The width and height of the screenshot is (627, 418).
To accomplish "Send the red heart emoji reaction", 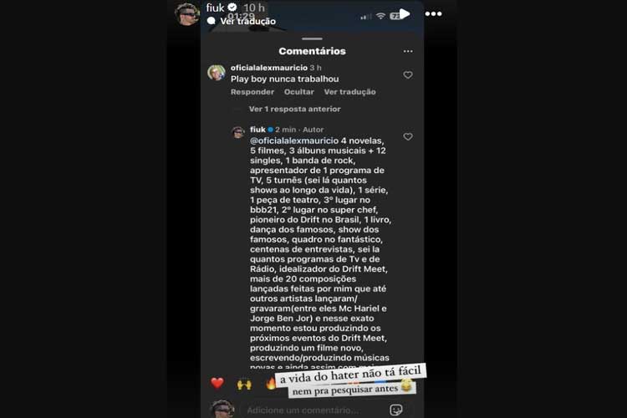I will point(217,383).
